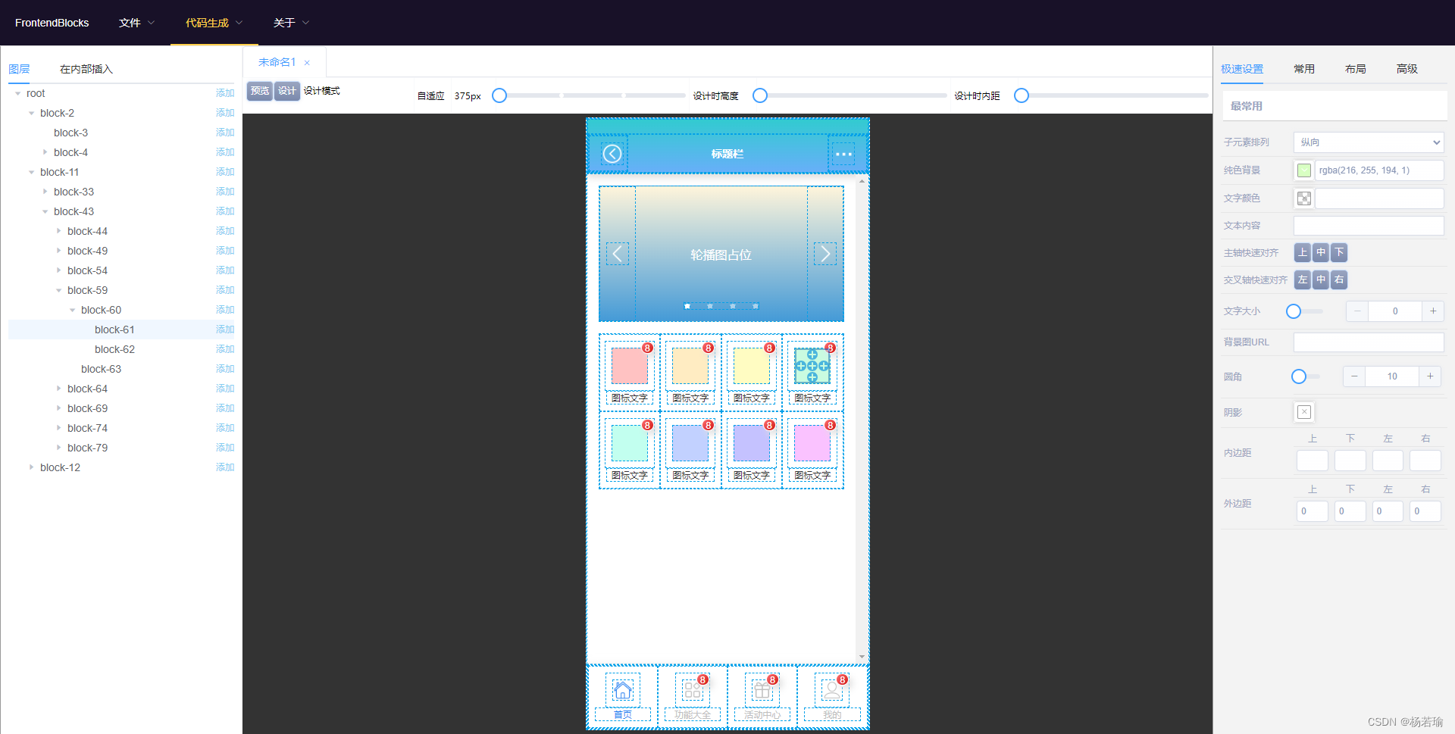This screenshot has width=1455, height=734.
Task: Click the back arrow icon in the 标题栏 header
Action: [612, 153]
